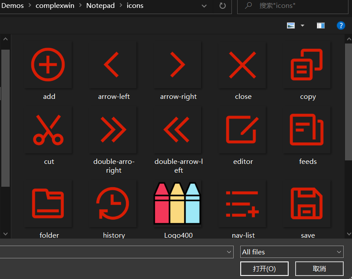
Task: Open the help question mark button
Action: (341, 25)
